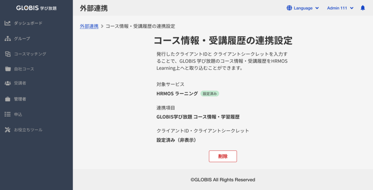The height and width of the screenshot is (190, 373).
Task: Open the Admin 111 account dropdown
Action: click(x=340, y=8)
